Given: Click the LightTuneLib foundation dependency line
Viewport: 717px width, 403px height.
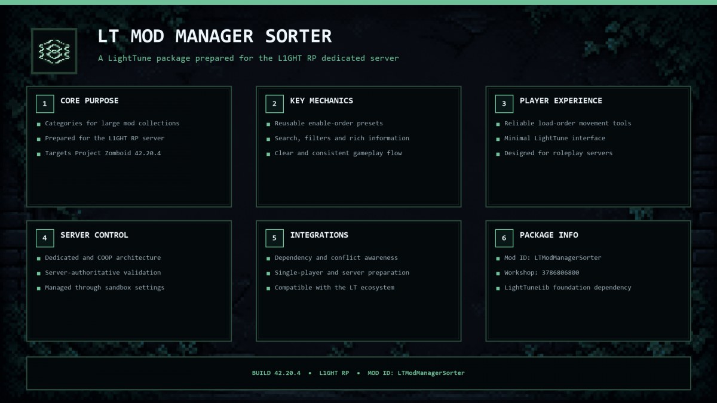Looking at the screenshot, I should (568, 288).
